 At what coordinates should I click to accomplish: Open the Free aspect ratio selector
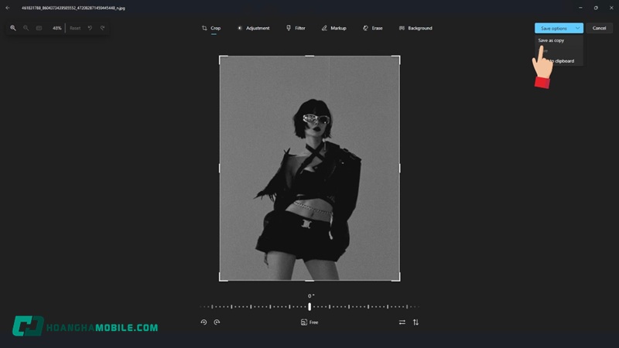coord(309,322)
